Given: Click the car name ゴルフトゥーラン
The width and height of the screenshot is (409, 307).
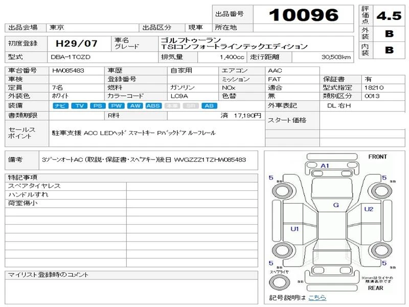Looking at the screenshot, I should tap(191, 40).
